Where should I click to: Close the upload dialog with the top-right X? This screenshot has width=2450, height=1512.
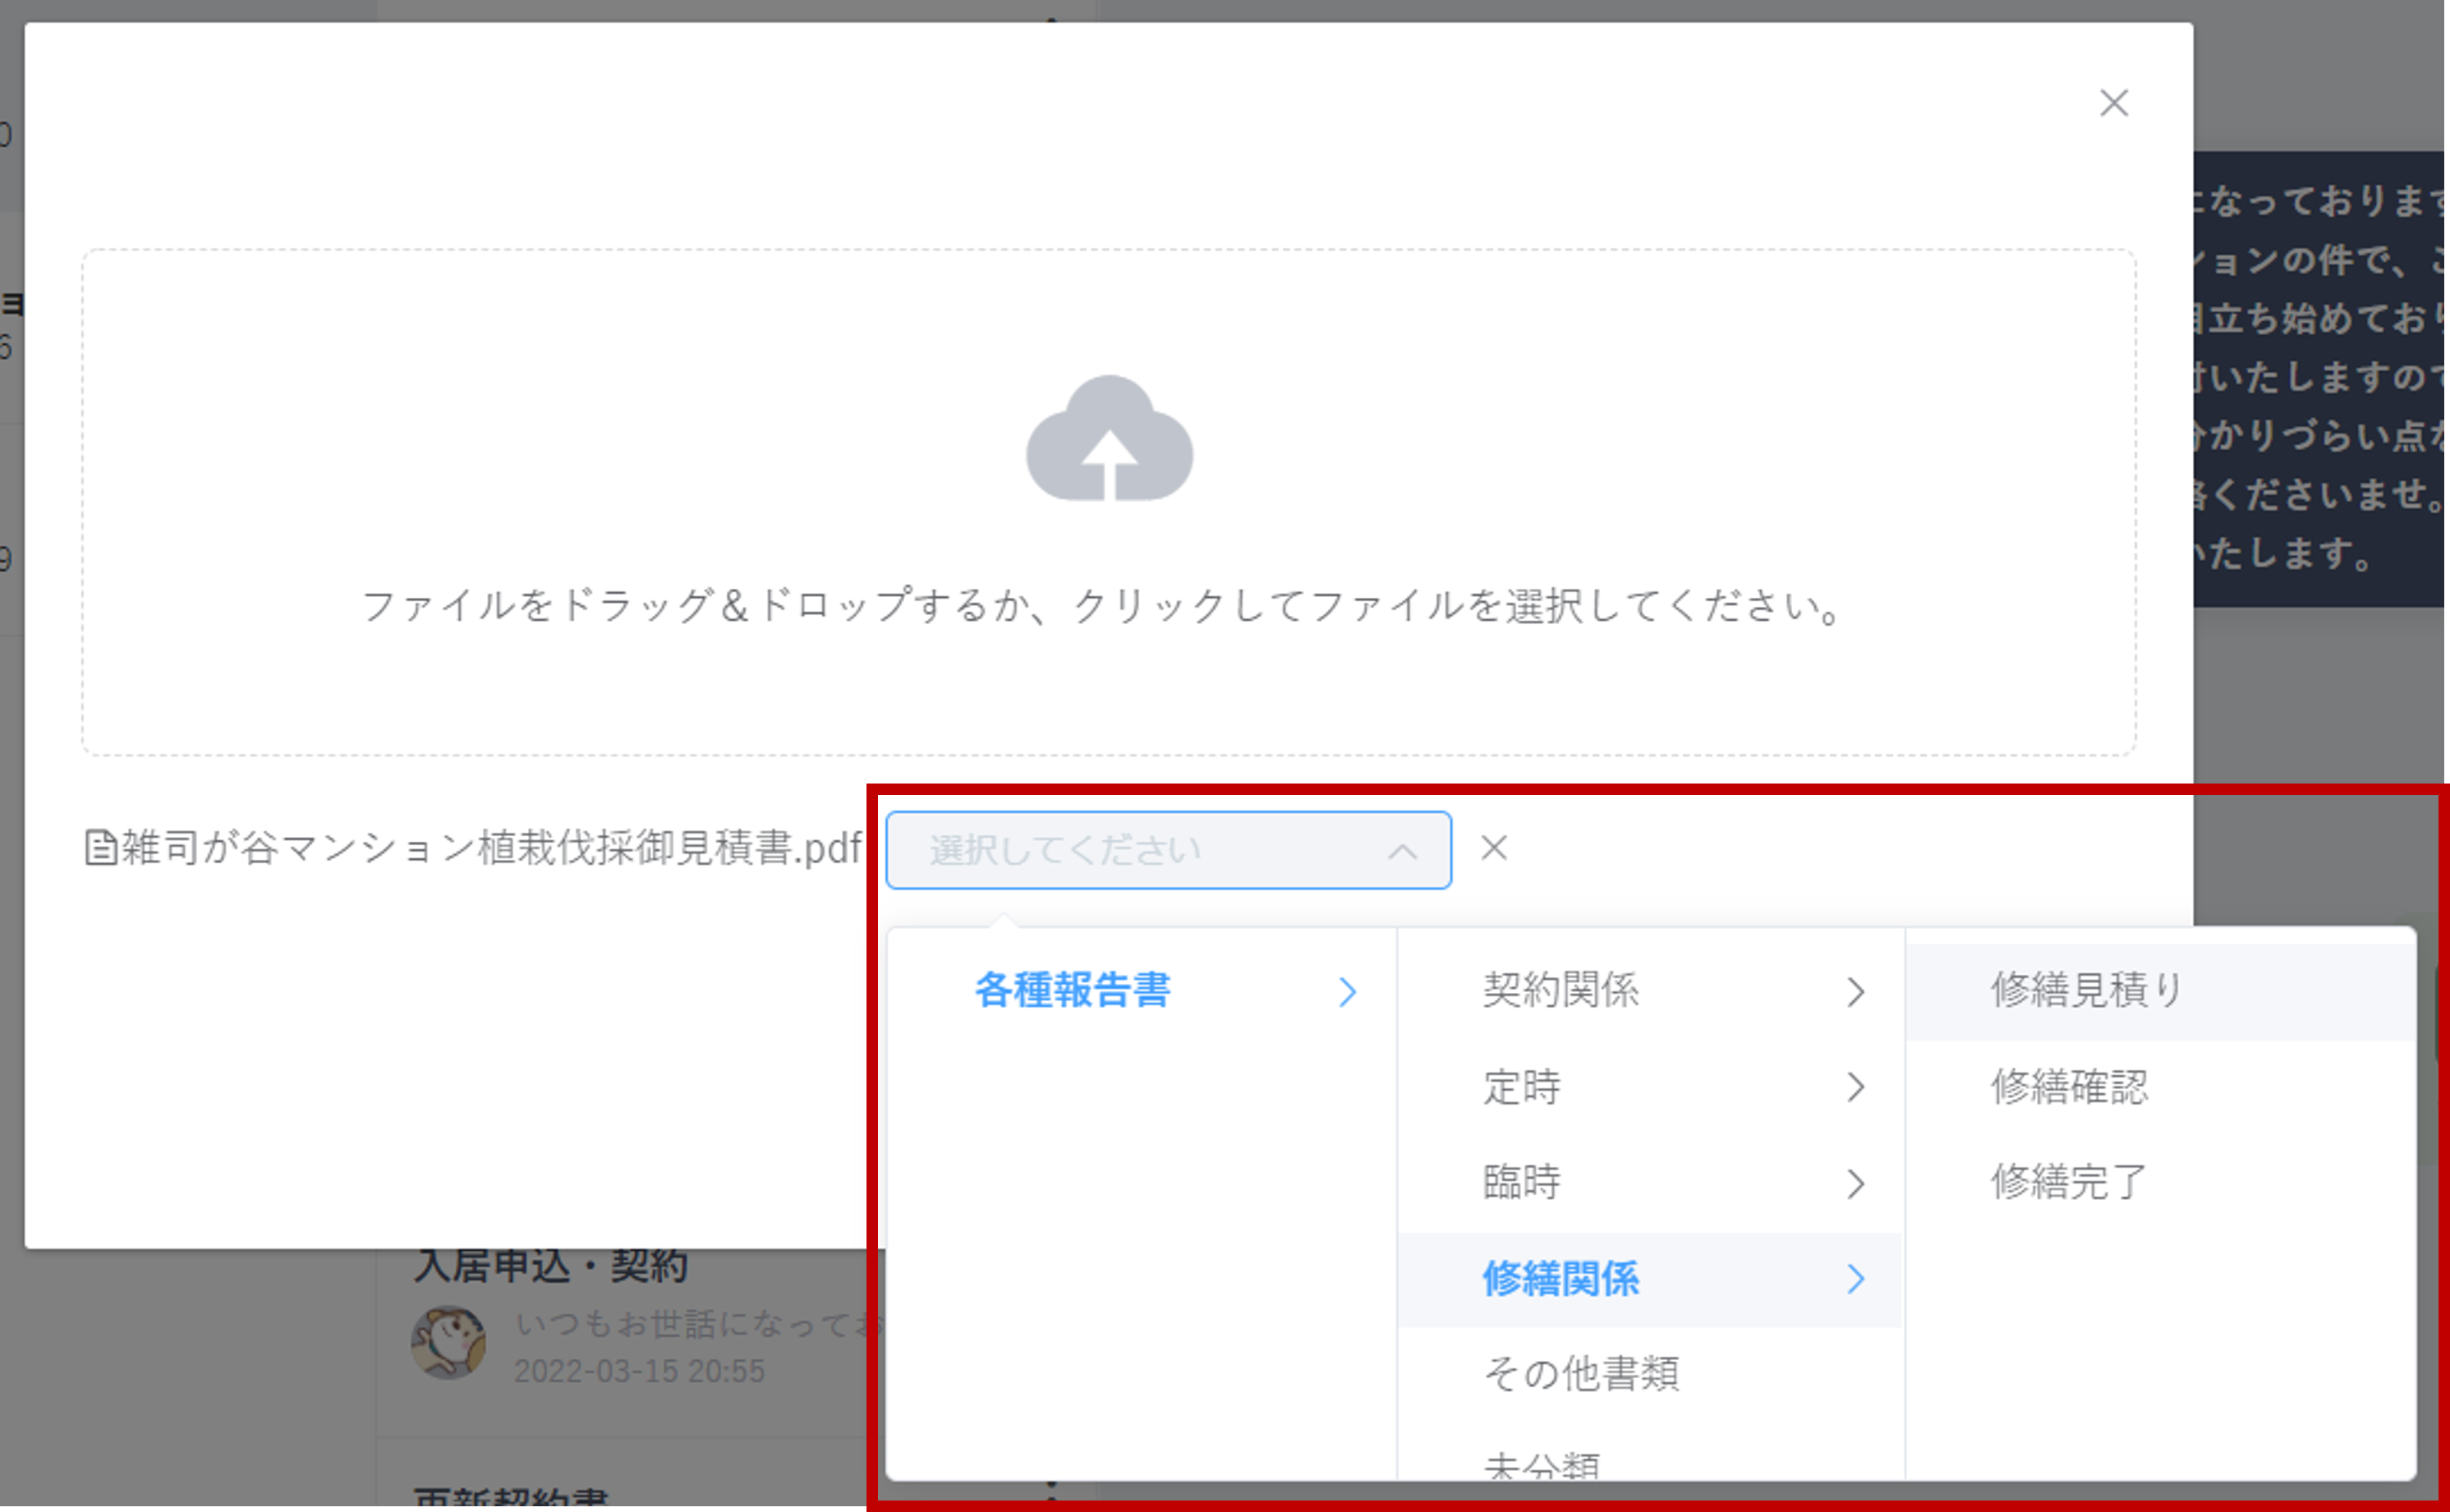click(x=2113, y=103)
